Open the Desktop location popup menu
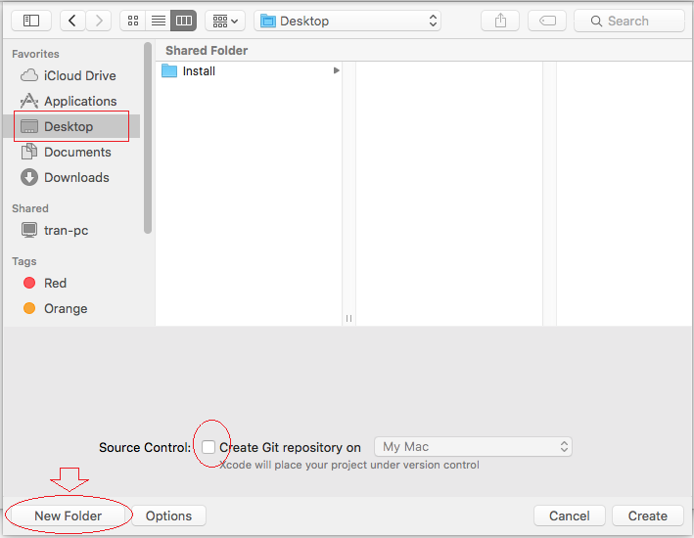The image size is (694, 538). click(x=347, y=21)
